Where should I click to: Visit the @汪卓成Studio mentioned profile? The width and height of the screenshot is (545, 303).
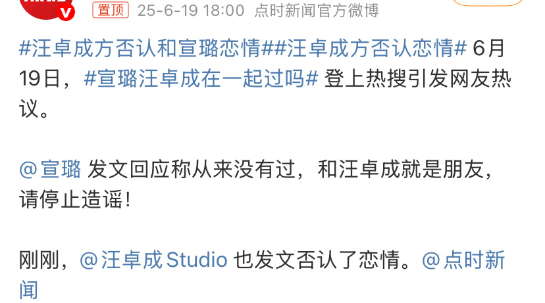pos(153,260)
